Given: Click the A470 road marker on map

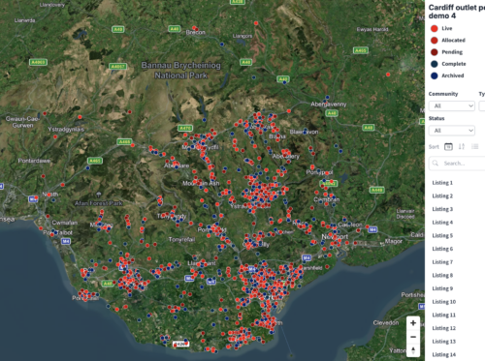Looking at the screenshot, I should (x=185, y=128).
